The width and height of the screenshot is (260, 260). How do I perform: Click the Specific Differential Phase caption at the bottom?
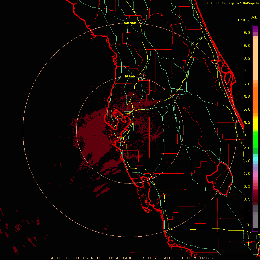coord(131,258)
